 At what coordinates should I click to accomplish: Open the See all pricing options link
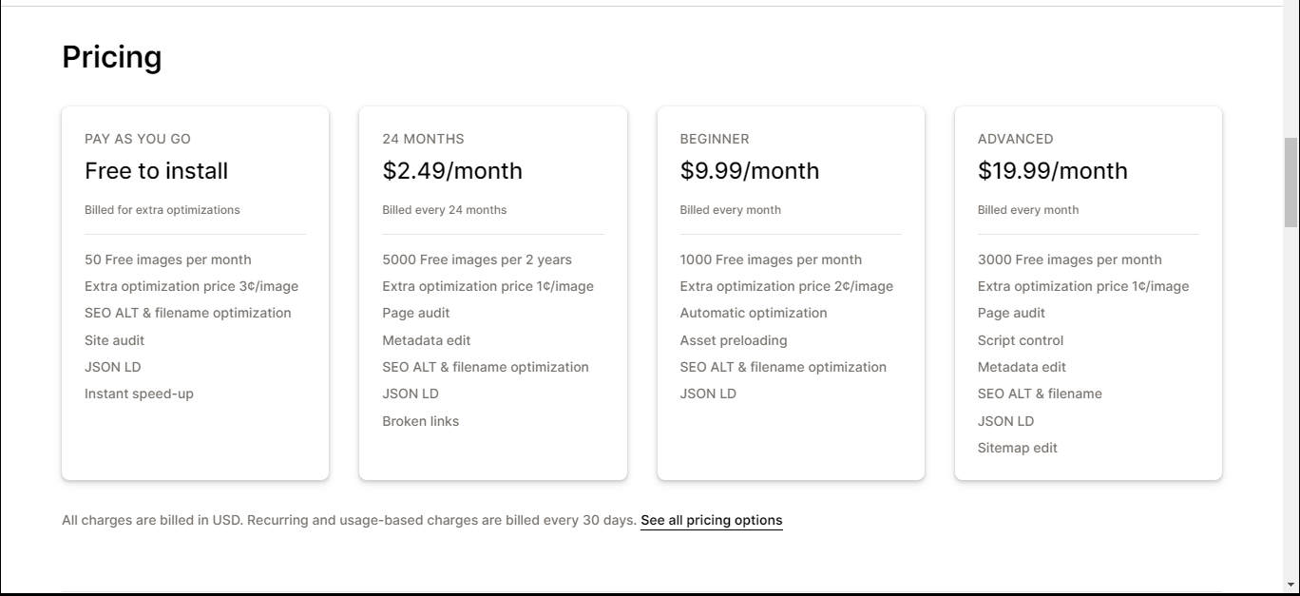pyautogui.click(x=712, y=520)
